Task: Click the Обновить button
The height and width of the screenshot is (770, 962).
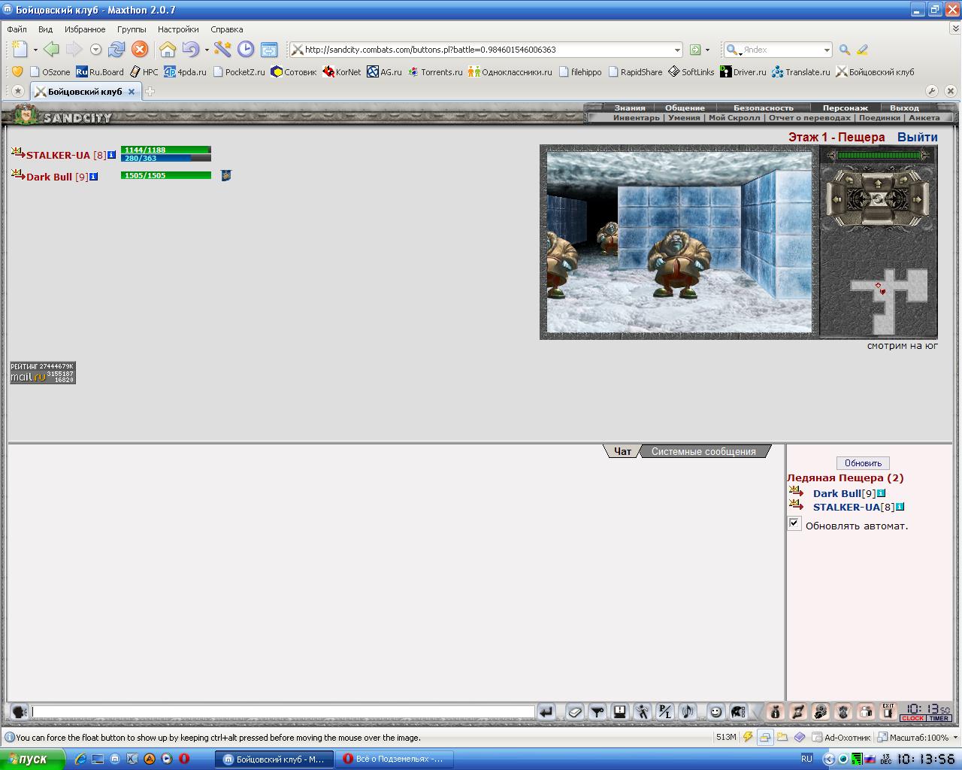Action: tap(863, 463)
